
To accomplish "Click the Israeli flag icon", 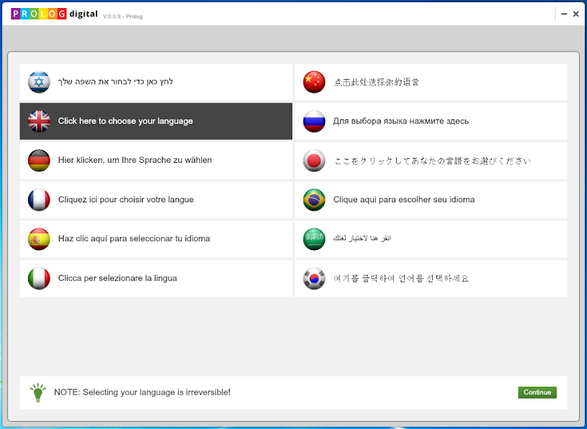I will [x=39, y=82].
